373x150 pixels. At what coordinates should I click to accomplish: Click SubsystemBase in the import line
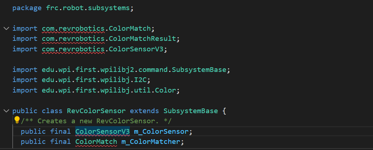tap(199, 70)
